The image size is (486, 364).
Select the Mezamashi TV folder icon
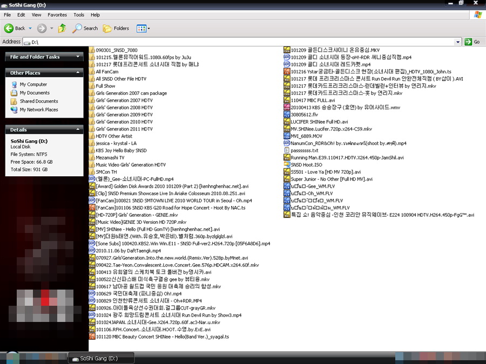click(92, 157)
